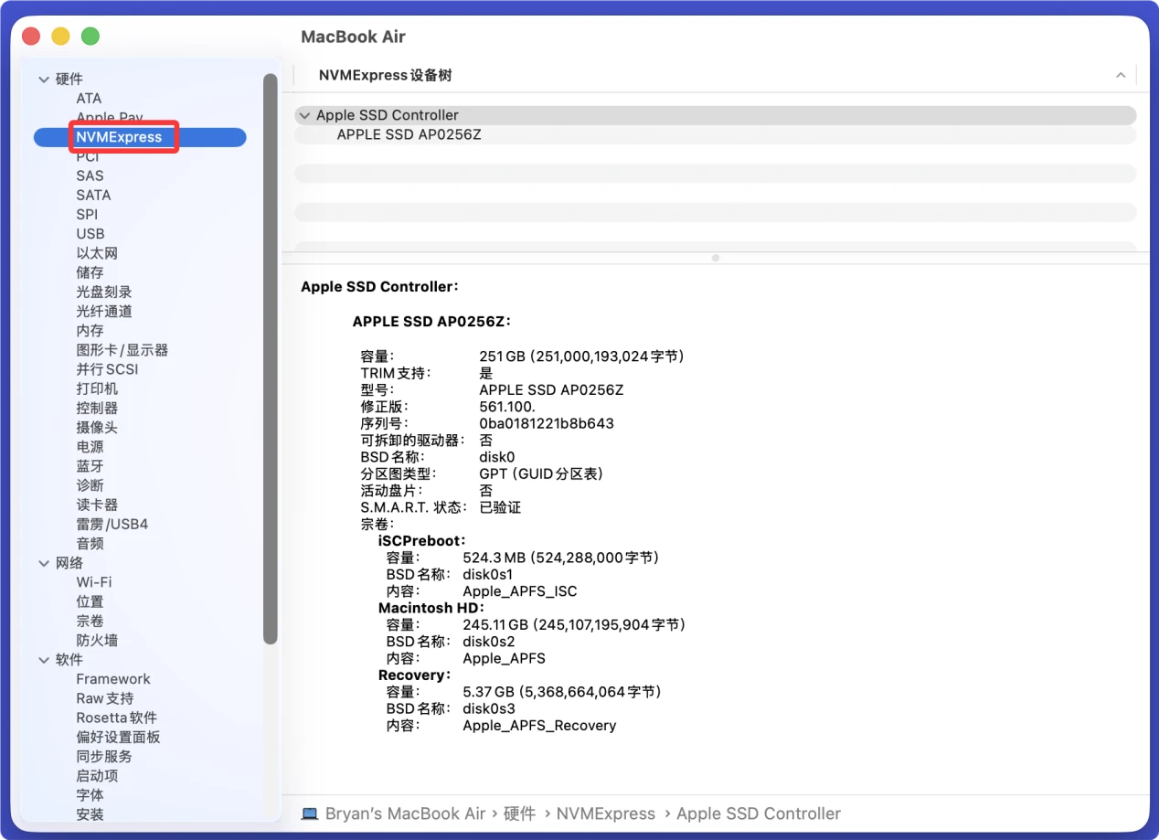Click the Macintosh HD volume heading
This screenshot has width=1159, height=840.
431,608
